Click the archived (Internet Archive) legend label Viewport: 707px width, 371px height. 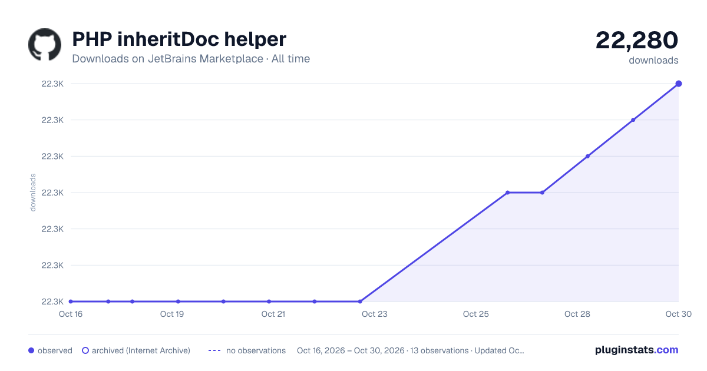[141, 350]
